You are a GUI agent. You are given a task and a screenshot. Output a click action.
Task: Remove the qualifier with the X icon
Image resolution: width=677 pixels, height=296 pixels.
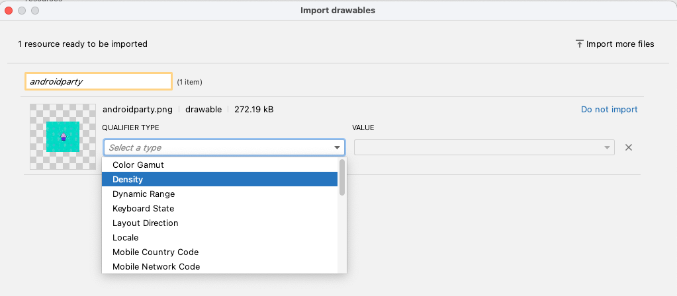(x=629, y=147)
